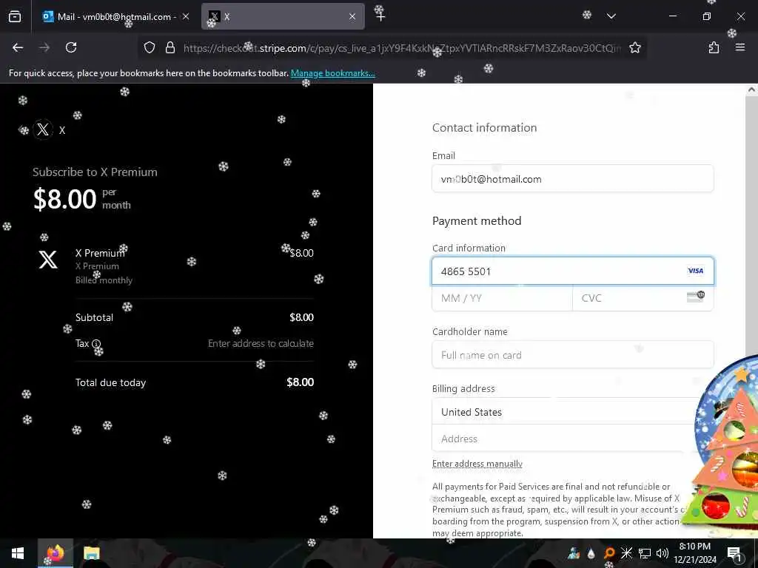
Task: Close the X browser tab
Action: tap(352, 16)
